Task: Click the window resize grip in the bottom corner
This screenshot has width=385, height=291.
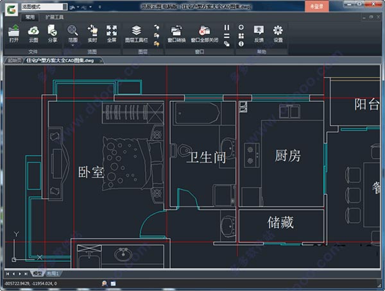Action: coord(379,285)
